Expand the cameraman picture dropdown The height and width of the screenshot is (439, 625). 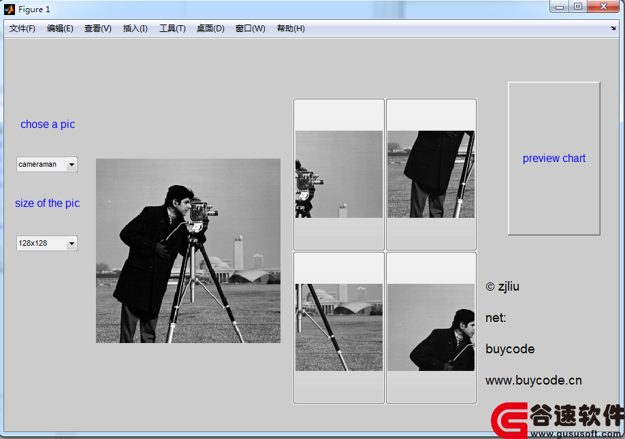coord(46,164)
